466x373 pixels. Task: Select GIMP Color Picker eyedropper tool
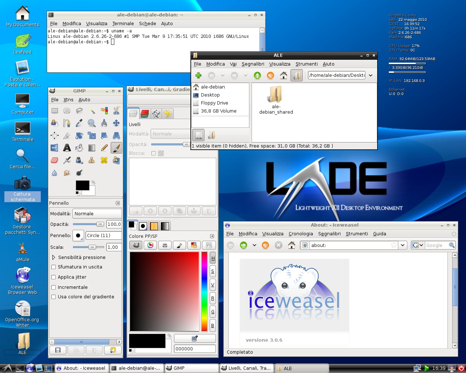point(79,123)
